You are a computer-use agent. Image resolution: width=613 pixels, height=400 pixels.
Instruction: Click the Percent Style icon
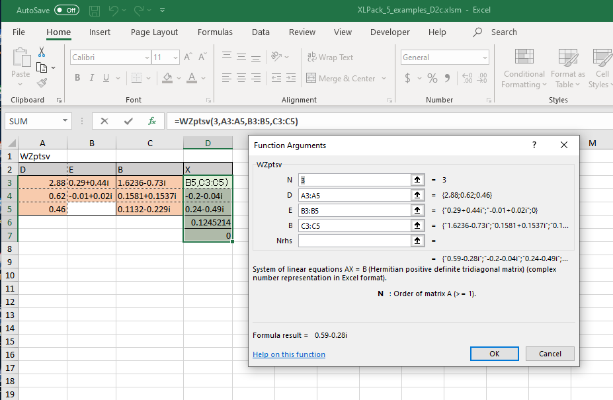click(x=432, y=78)
